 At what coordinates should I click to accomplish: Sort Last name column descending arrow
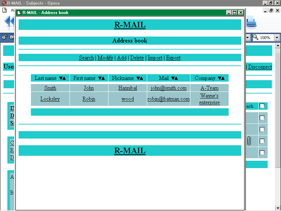point(61,78)
